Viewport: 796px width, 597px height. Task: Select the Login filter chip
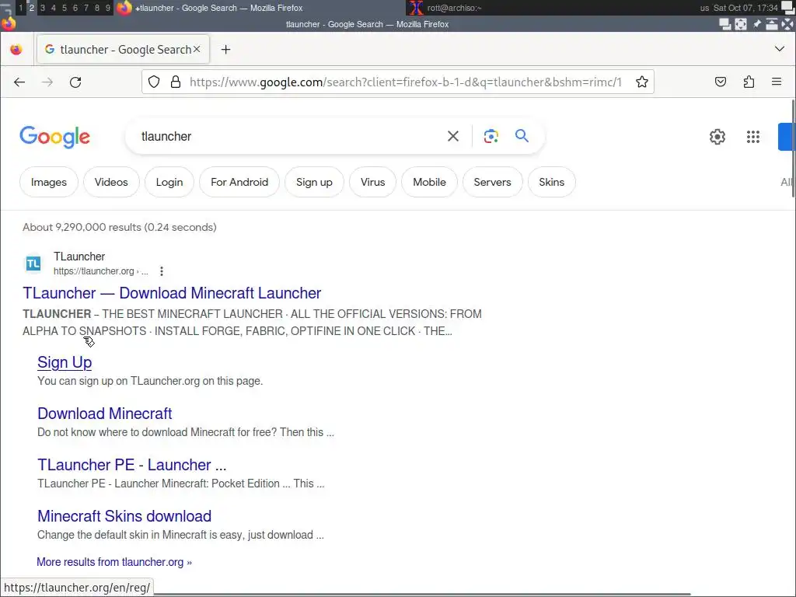169,182
